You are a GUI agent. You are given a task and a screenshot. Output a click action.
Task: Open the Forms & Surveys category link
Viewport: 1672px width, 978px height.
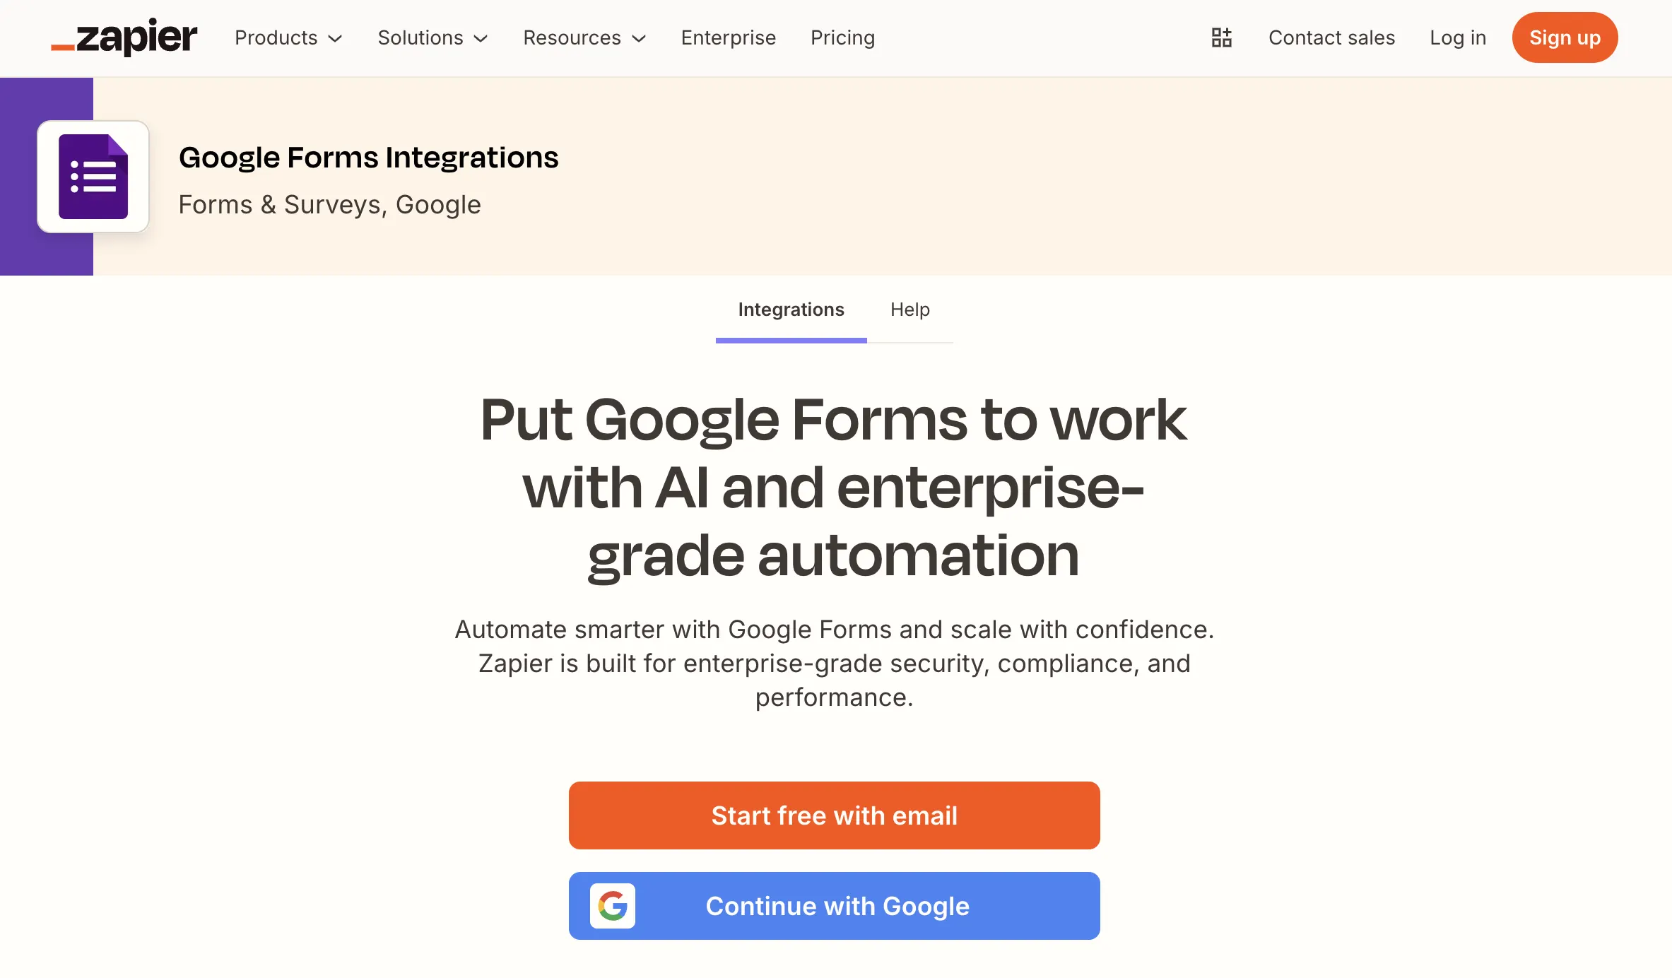click(x=281, y=204)
